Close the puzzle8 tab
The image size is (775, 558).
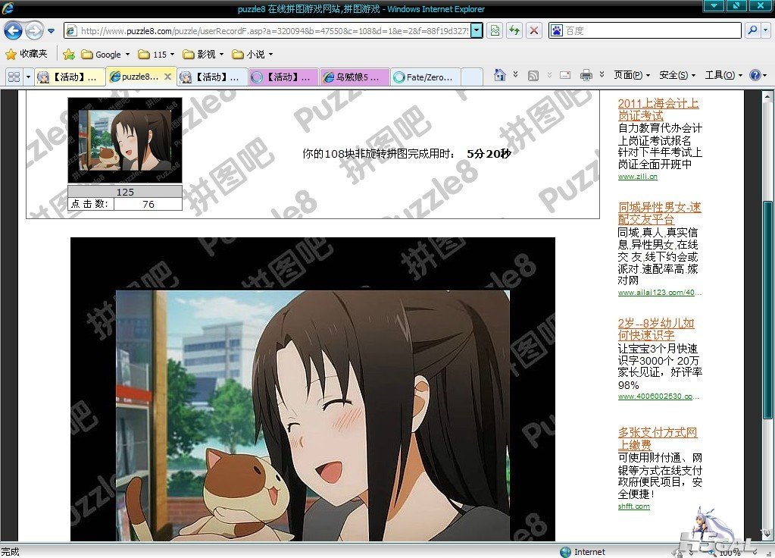167,77
